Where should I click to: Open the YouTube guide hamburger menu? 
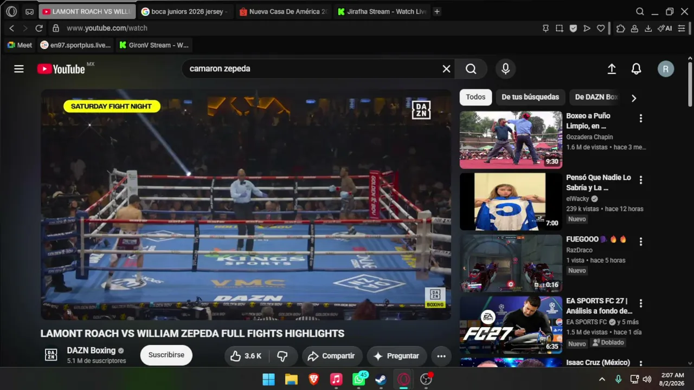pyautogui.click(x=19, y=69)
